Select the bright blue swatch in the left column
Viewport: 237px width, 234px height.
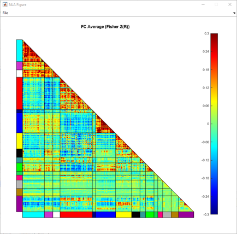point(20,123)
